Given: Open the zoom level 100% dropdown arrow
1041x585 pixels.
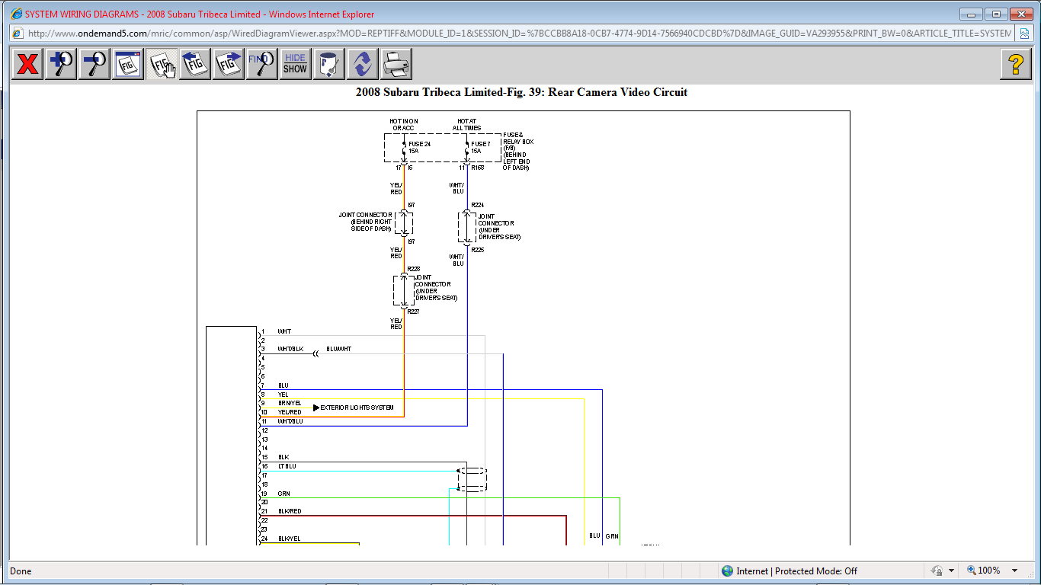Looking at the screenshot, I should pos(1014,571).
